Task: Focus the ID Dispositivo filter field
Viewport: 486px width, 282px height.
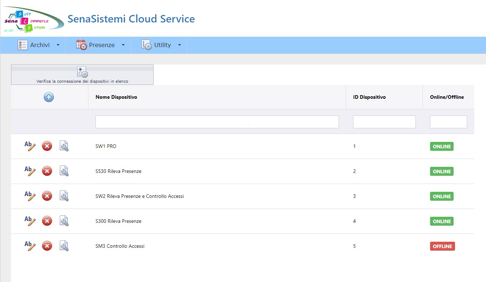Action: coord(384,122)
